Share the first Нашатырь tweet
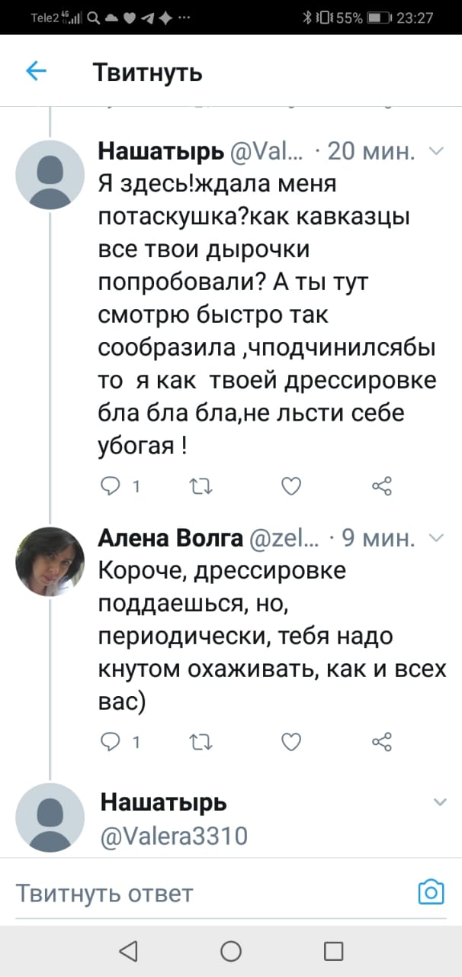Image resolution: width=462 pixels, height=977 pixels. tap(381, 485)
